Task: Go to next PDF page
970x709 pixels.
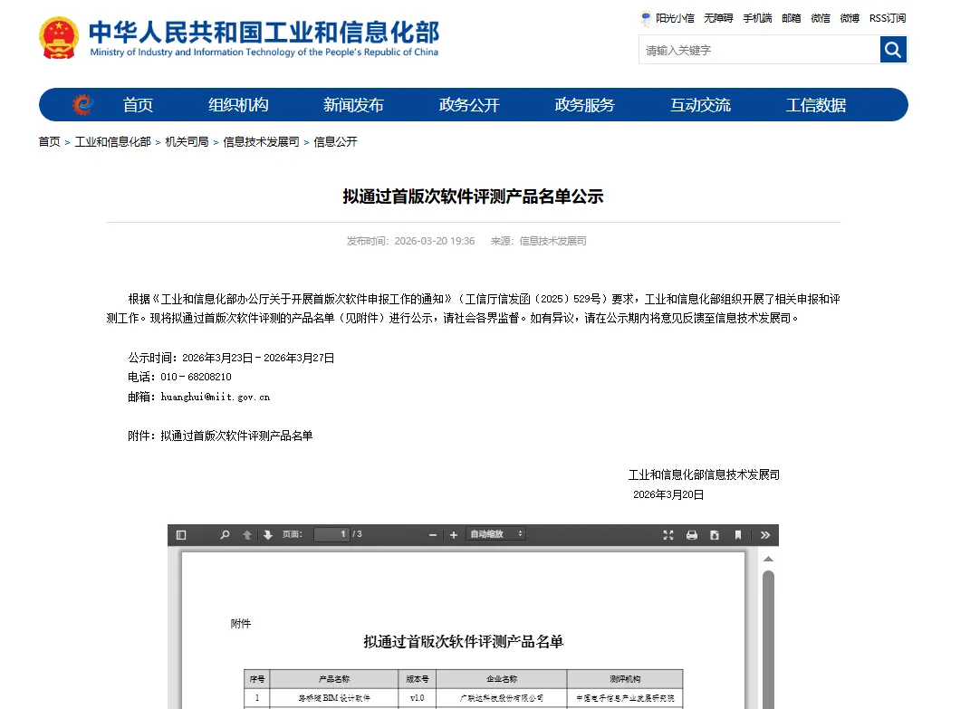Action: click(268, 535)
